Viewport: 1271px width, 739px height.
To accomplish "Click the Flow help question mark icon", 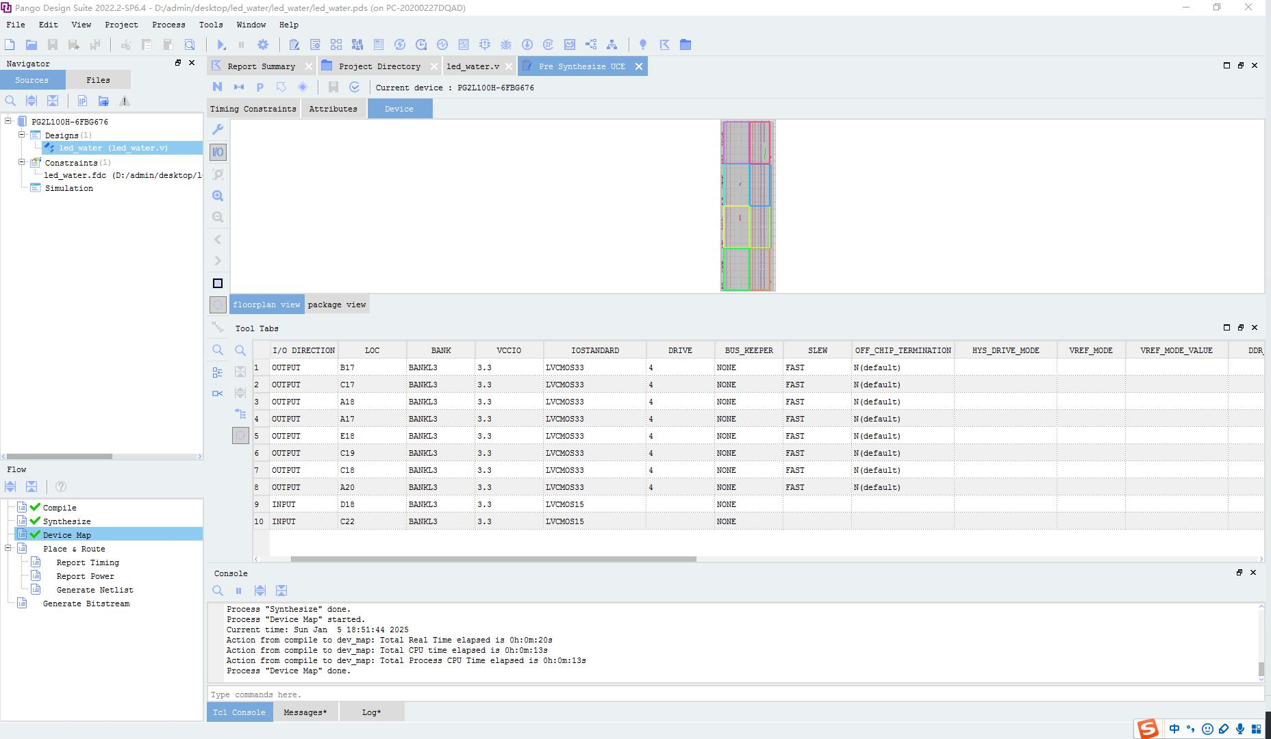I will [x=61, y=487].
